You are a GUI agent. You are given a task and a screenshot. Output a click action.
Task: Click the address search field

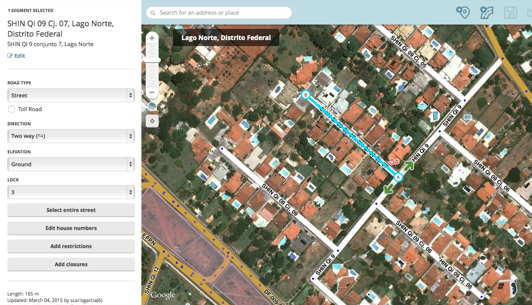click(219, 13)
